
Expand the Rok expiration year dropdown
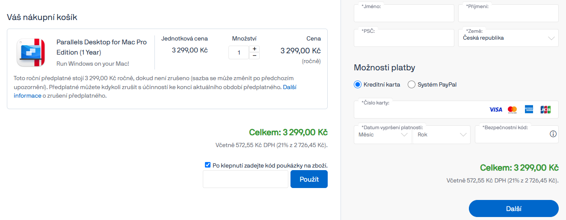[442, 135]
